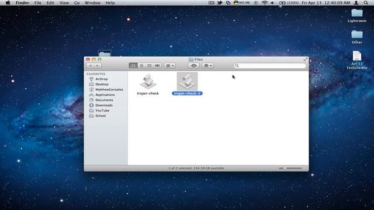Close the Files window
Screen dimensions: 374x210
coord(88,60)
